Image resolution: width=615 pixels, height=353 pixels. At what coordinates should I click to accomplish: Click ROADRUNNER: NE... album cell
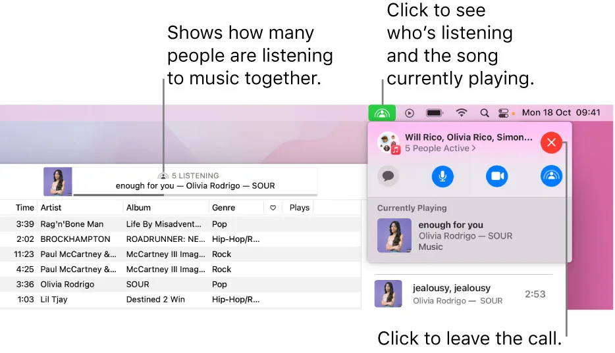(165, 239)
